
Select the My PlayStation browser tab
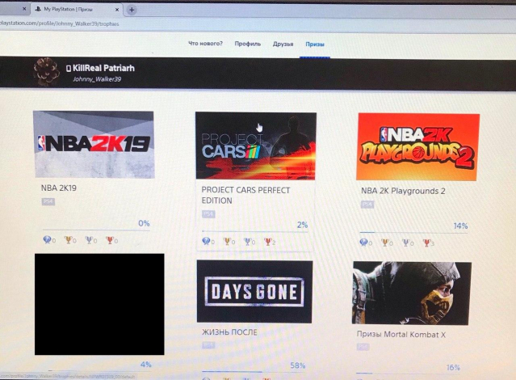[77, 10]
